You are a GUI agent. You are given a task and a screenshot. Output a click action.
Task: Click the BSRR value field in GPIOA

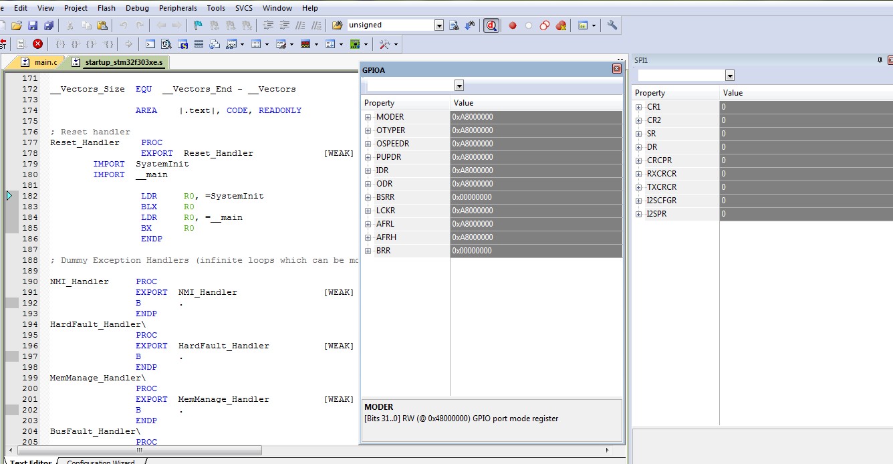pyautogui.click(x=536, y=197)
